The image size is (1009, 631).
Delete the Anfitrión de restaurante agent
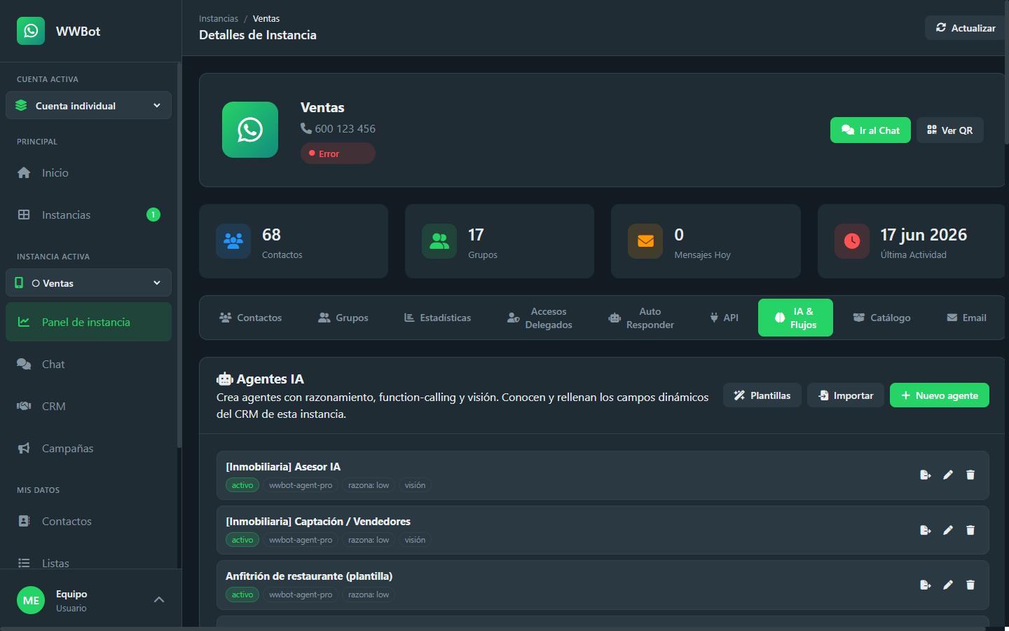pyautogui.click(x=970, y=585)
